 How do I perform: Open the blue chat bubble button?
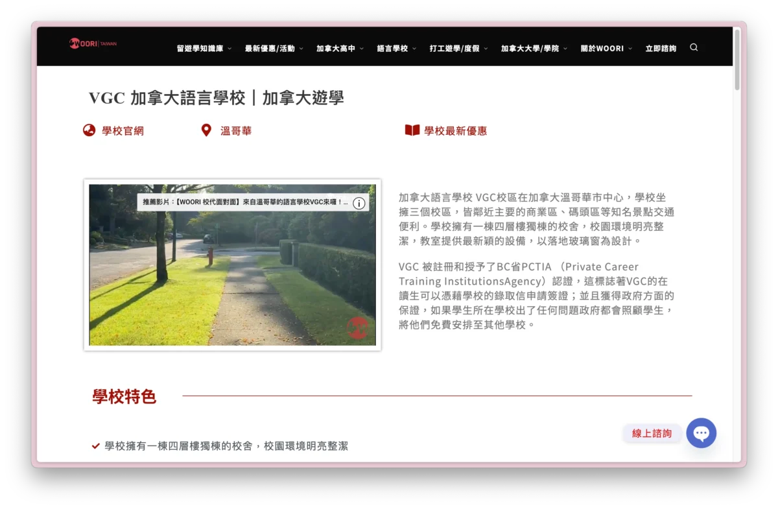coord(701,433)
